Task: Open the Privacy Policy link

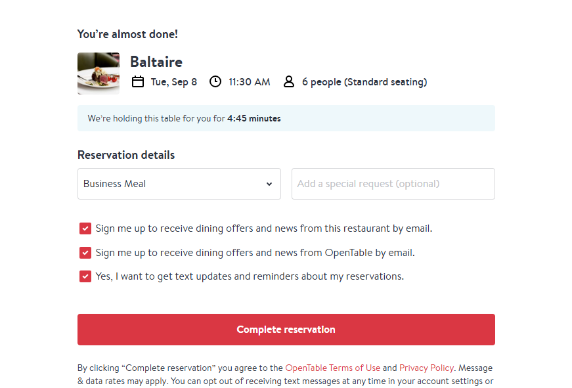Action: pos(426,368)
